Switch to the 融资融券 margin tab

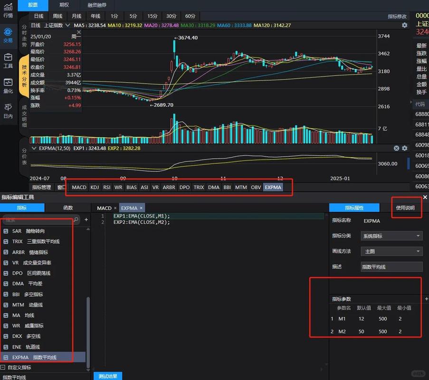tap(97, 5)
